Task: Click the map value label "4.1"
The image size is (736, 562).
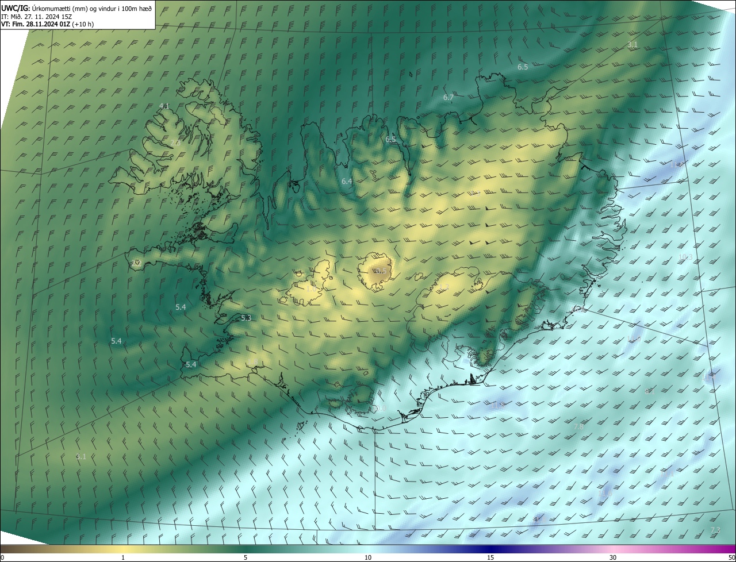Action: (x=164, y=106)
